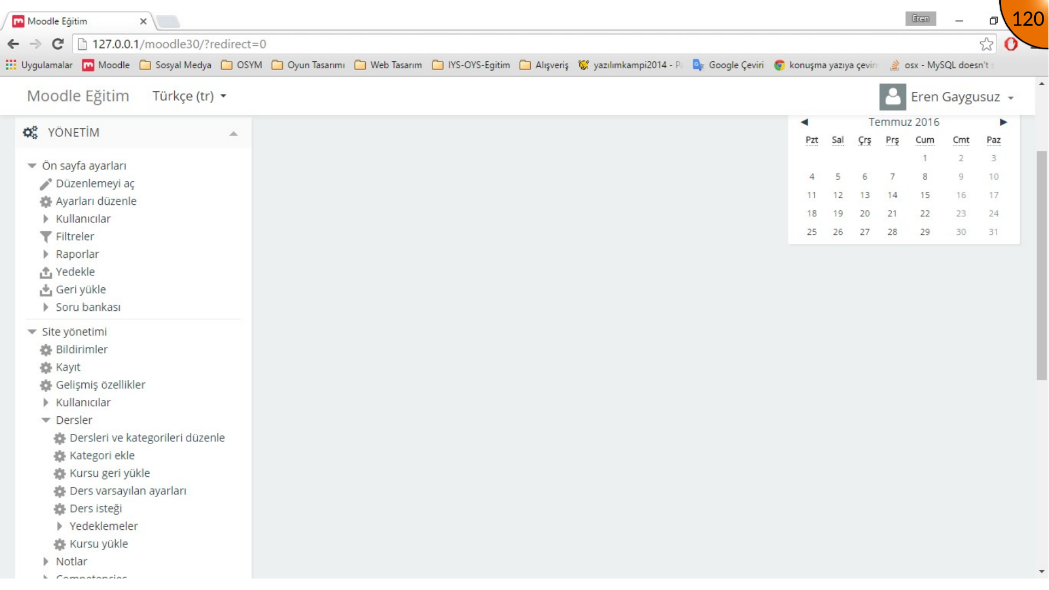Click the gear icon beside Kursu geri yükle
This screenshot has width=1049, height=590.
click(60, 474)
